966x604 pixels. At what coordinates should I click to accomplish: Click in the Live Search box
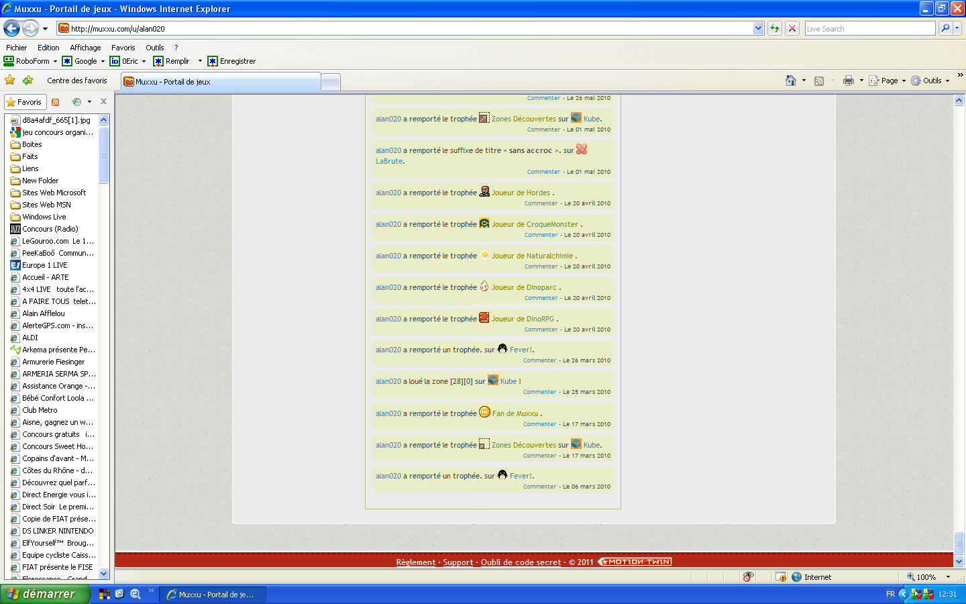point(870,28)
